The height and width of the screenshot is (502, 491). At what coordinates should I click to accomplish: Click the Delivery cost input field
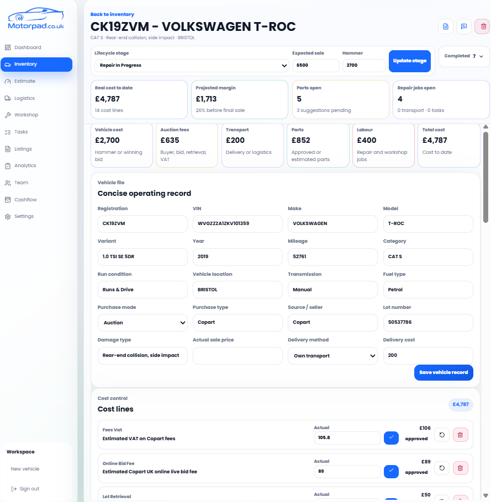coord(428,356)
